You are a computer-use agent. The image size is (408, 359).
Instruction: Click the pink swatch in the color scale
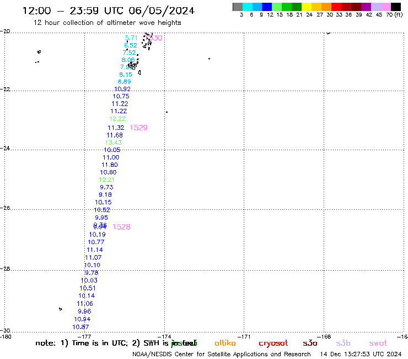click(385, 7)
